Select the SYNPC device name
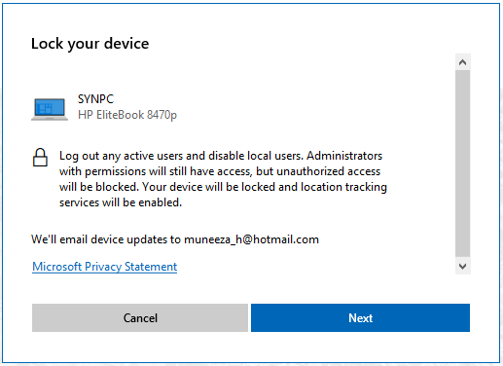Viewport: 503px width, 366px height. tap(95, 99)
